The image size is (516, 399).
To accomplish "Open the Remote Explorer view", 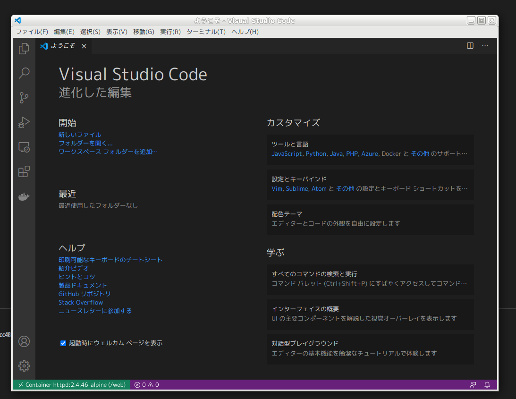I will [24, 147].
